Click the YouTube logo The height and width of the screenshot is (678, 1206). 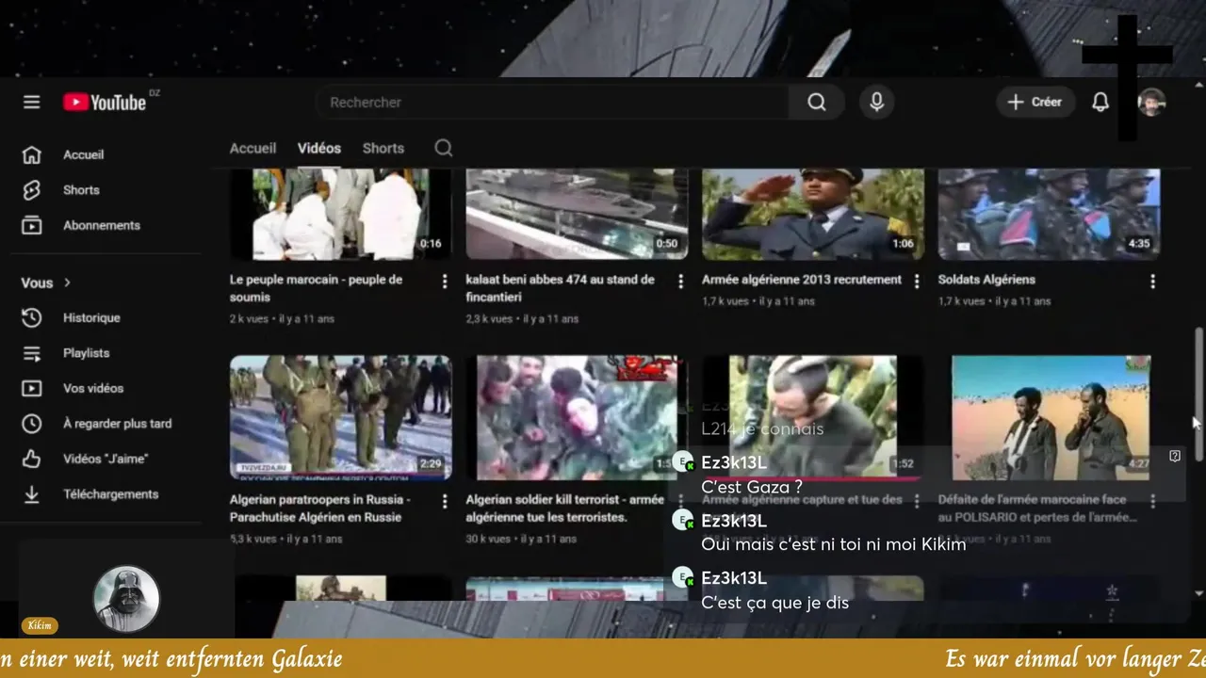click(x=105, y=102)
